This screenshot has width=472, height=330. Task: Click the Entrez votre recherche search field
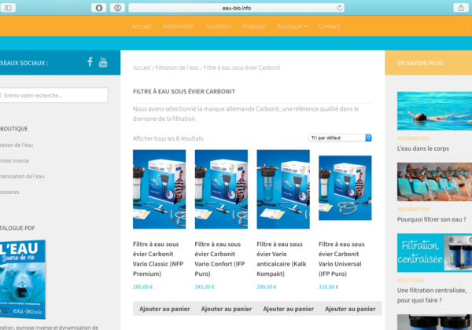(53, 95)
